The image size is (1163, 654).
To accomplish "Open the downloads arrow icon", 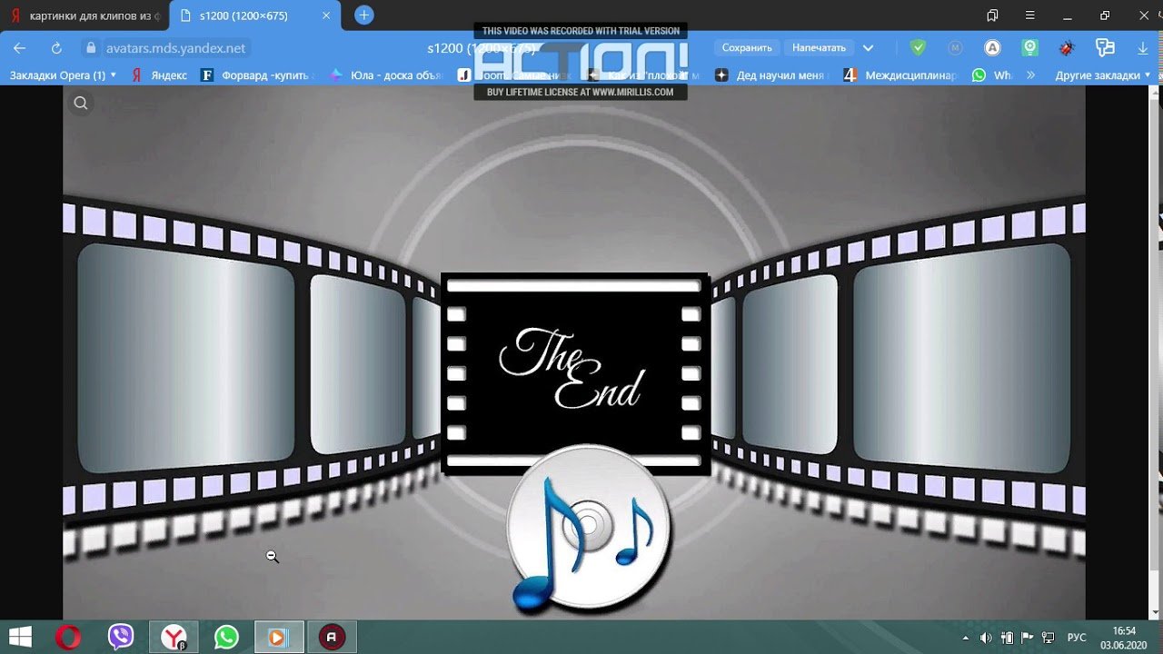I will 1143,48.
